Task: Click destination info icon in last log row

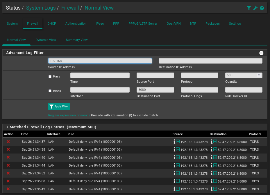Action: click(x=212, y=189)
